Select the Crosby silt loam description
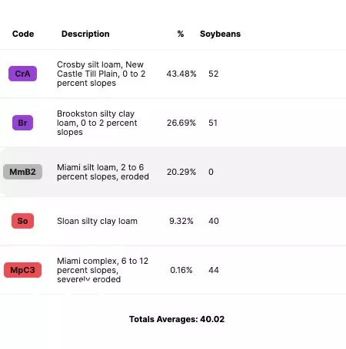This screenshot has height=349, width=346. click(x=101, y=74)
